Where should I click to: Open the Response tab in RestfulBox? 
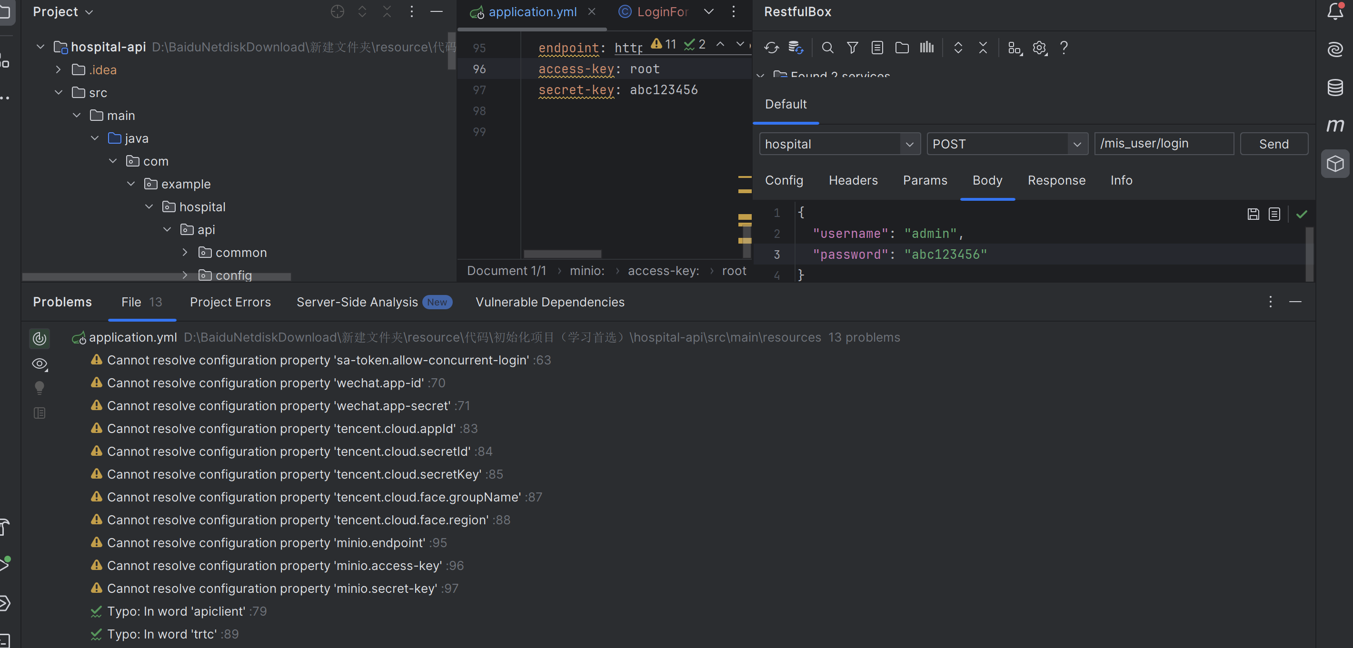(x=1056, y=180)
